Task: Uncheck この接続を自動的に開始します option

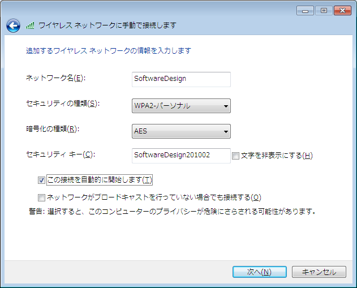Action: point(41,180)
